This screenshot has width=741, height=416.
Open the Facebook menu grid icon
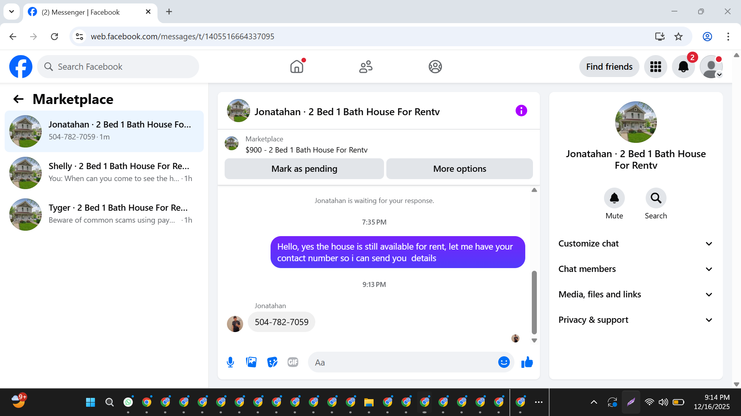[655, 67]
